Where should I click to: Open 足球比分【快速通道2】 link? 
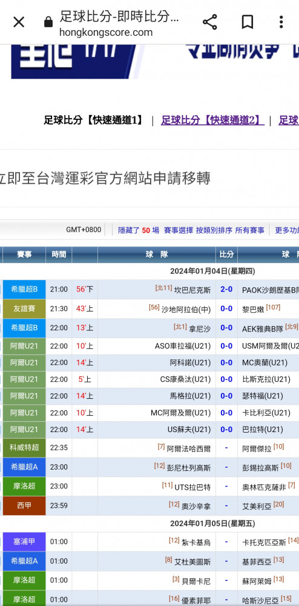(212, 121)
